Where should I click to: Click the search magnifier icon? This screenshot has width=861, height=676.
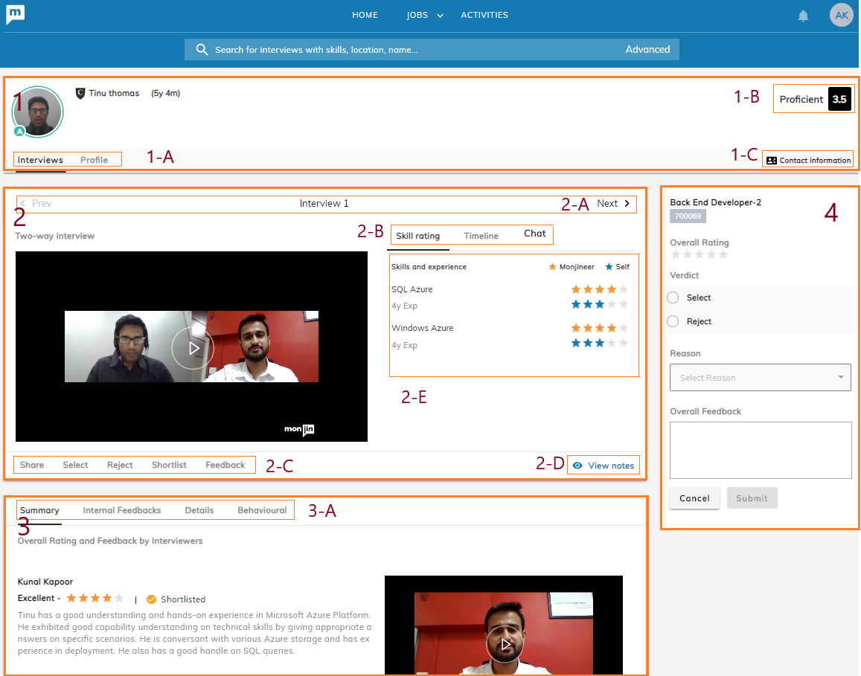pos(202,50)
